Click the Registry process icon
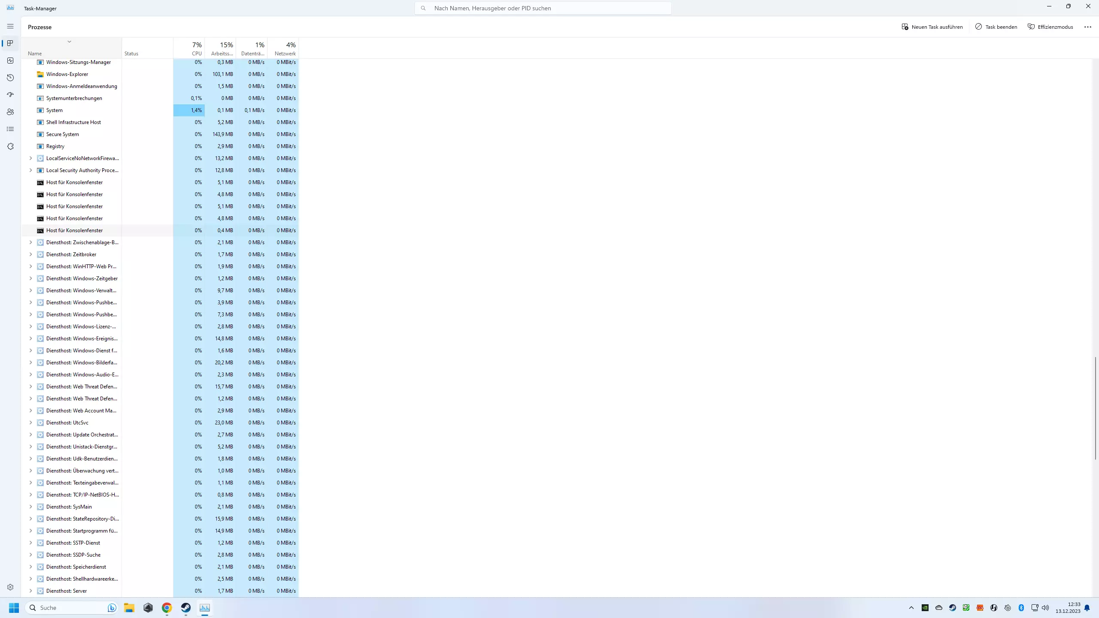 pyautogui.click(x=40, y=146)
